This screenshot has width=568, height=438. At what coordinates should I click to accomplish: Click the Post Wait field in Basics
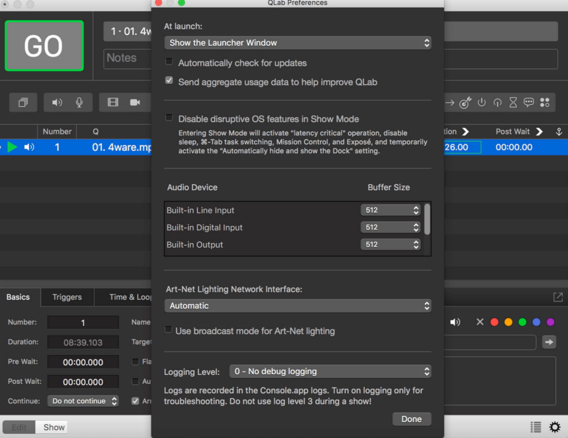[x=83, y=382]
